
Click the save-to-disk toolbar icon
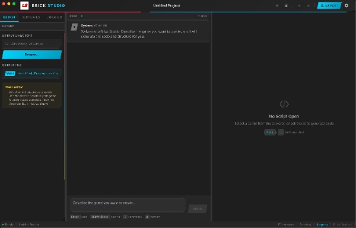tap(286, 5)
